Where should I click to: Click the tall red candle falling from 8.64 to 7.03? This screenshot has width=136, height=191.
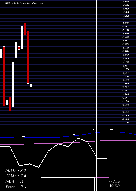(x=28, y=57)
